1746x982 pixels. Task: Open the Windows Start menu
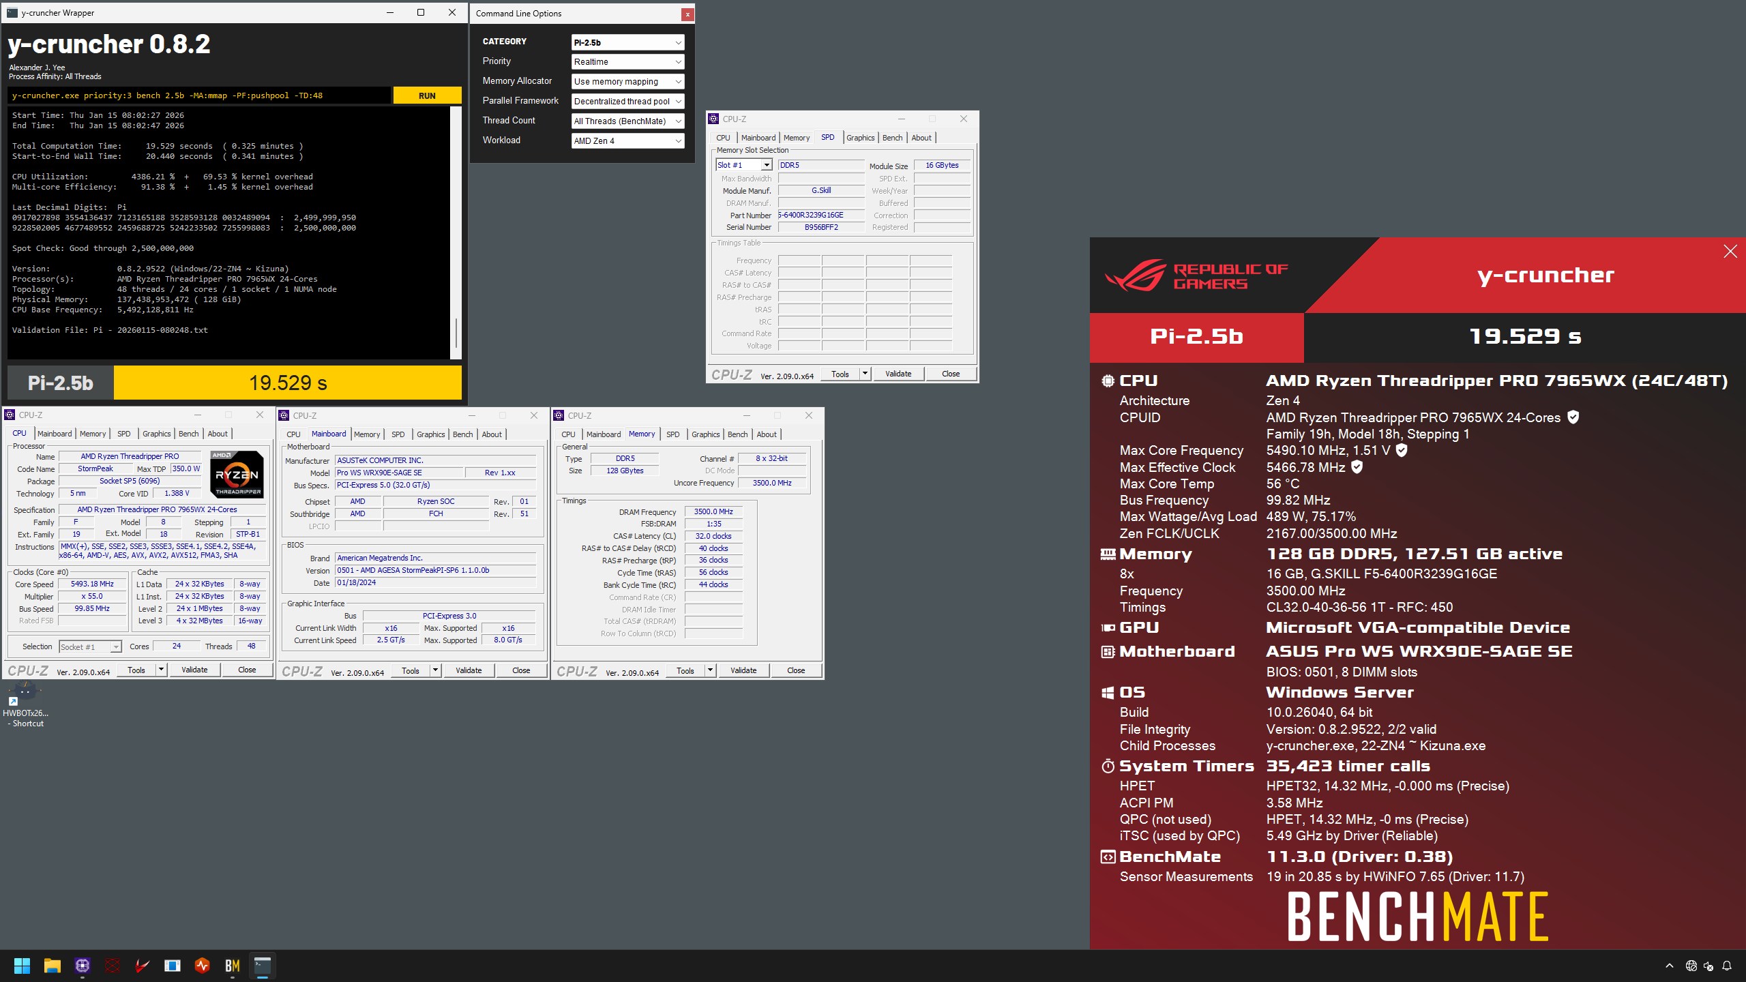tap(22, 966)
